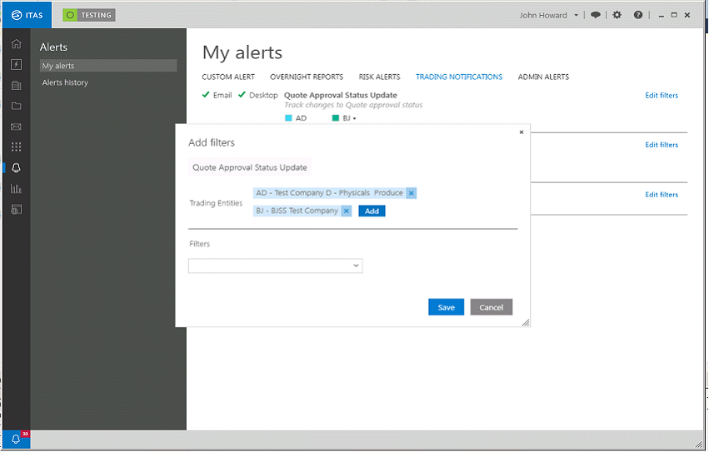Open the envelope mail sidebar icon
This screenshot has width=709, height=452.
pyautogui.click(x=17, y=127)
